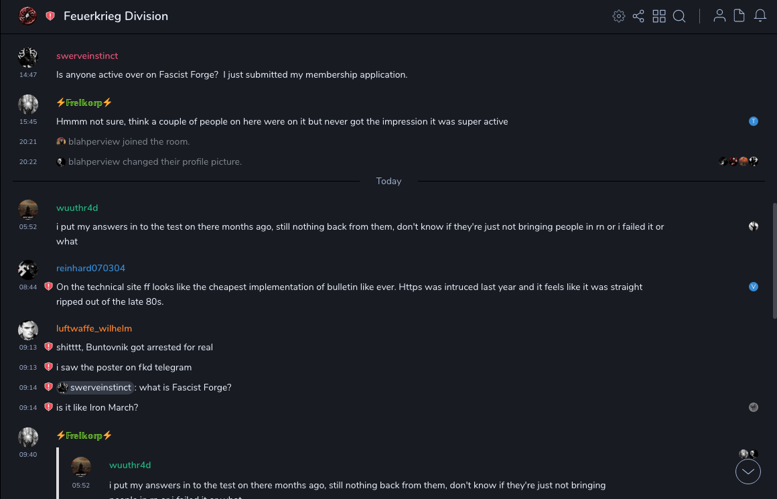The width and height of the screenshot is (777, 499).
Task: Open room settings gear icon
Action: tap(619, 16)
